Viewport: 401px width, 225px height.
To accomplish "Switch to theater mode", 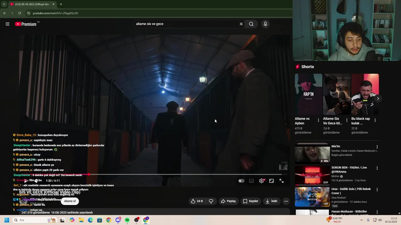I will click(272, 181).
